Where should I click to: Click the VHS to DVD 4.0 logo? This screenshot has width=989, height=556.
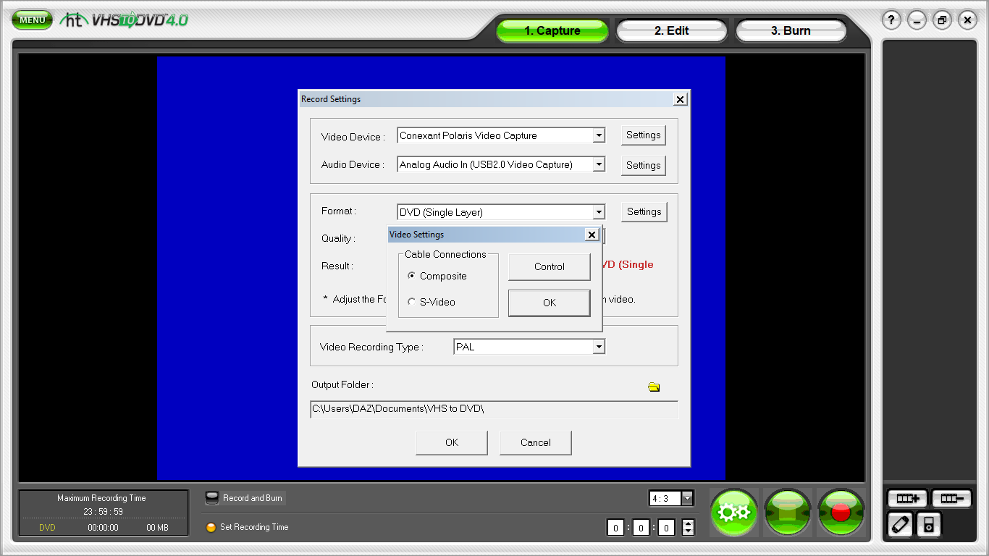[x=125, y=20]
